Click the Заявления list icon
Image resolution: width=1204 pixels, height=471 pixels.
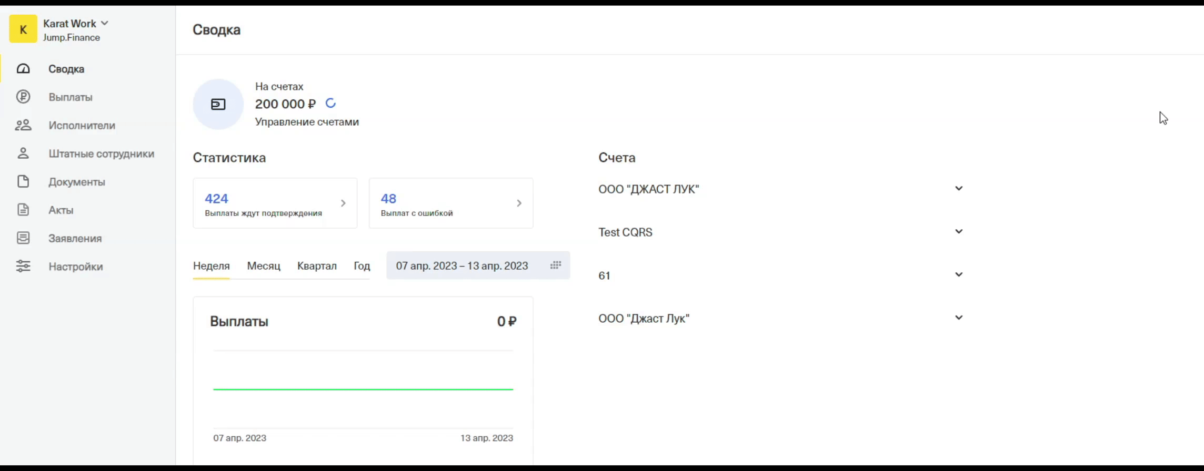(x=23, y=238)
